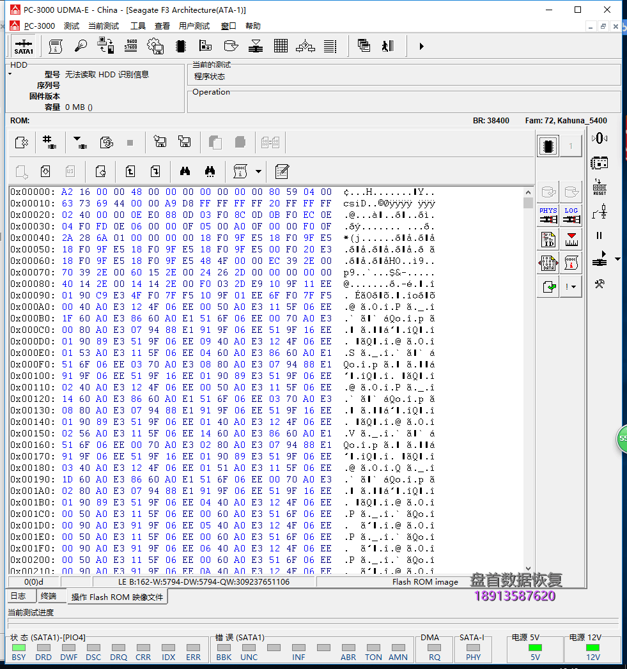This screenshot has height=669, width=627.
Task: Click the vertical scrollbar down arrow
Action: [x=529, y=569]
